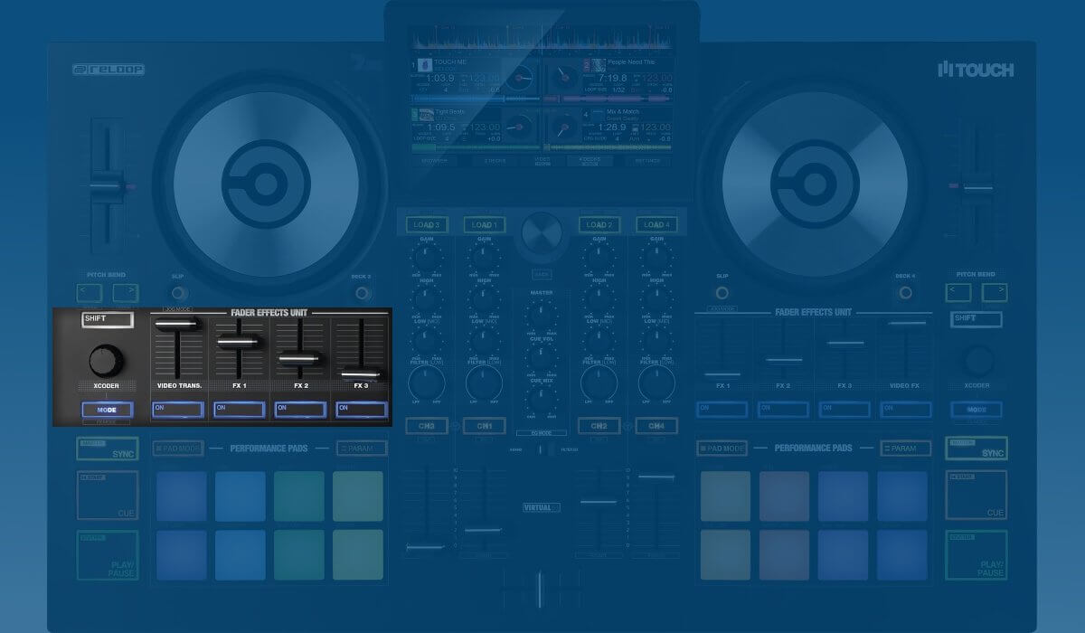Spin the left deck jog wheel
The image size is (1085, 633).
[x=266, y=185]
